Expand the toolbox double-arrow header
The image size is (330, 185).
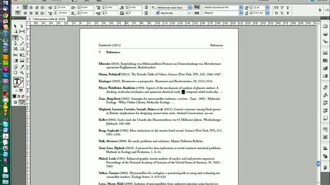13,18
